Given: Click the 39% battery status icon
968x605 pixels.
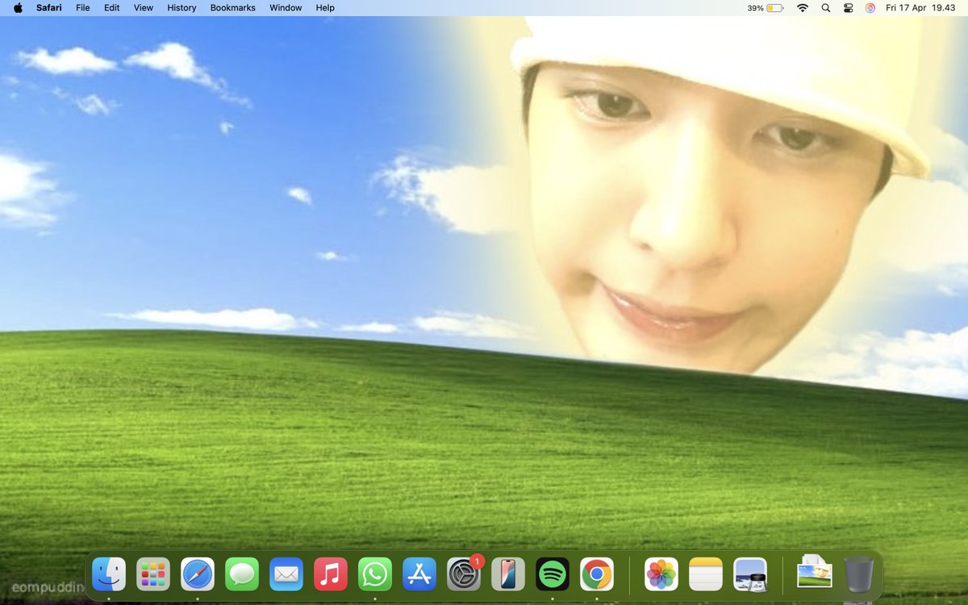Looking at the screenshot, I should (x=766, y=7).
